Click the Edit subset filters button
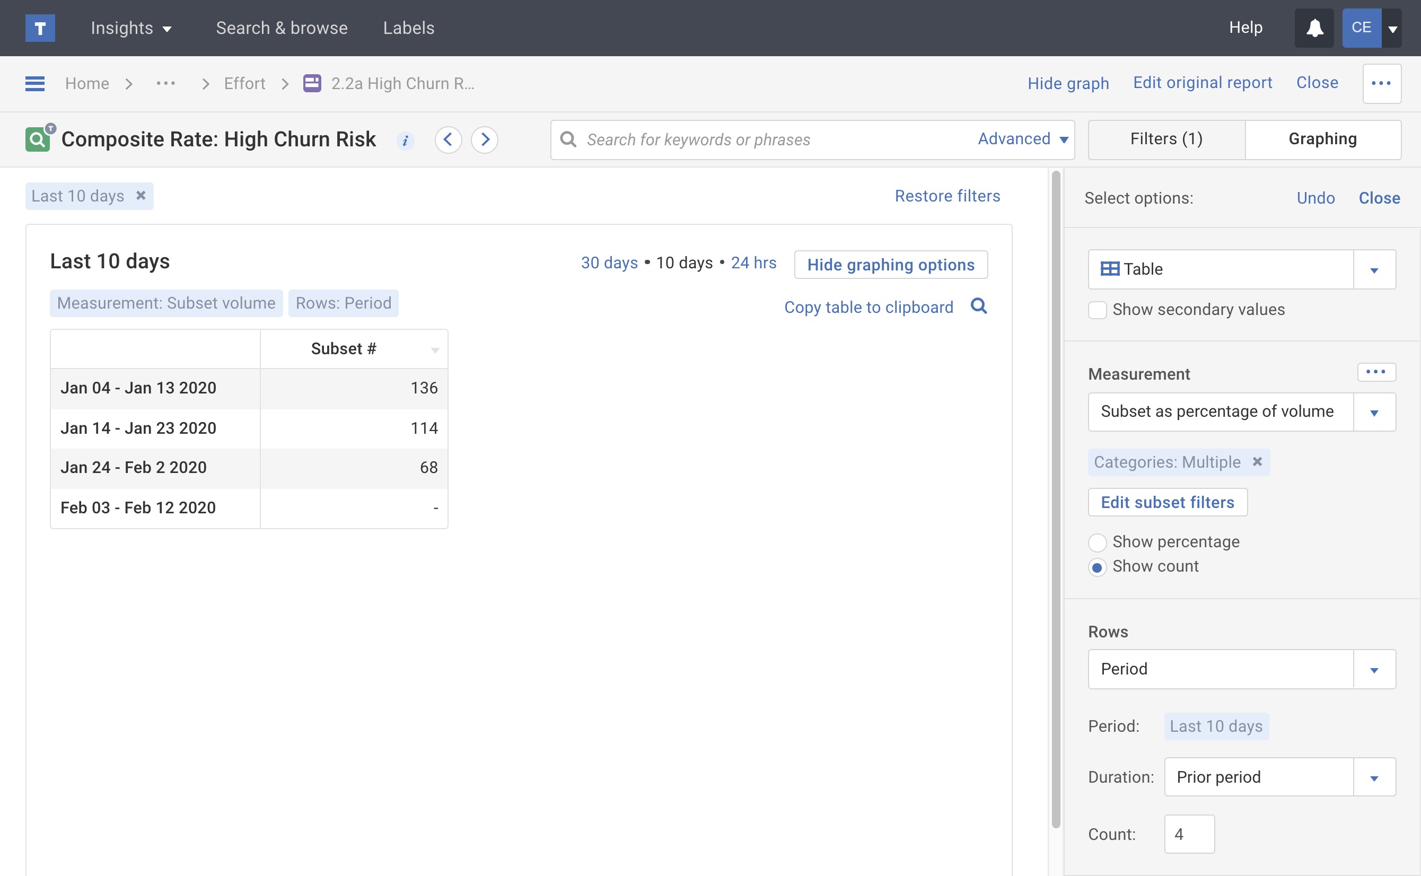 point(1166,502)
